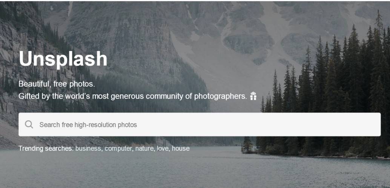Open the trending search 'business'
Image resolution: width=390 pixels, height=188 pixels.
pyautogui.click(x=88, y=149)
